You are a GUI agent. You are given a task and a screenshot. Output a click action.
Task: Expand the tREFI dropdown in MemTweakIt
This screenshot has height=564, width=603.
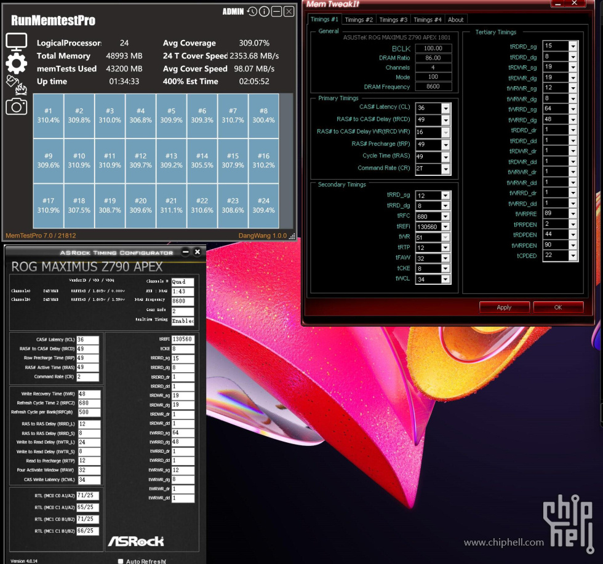click(x=445, y=227)
